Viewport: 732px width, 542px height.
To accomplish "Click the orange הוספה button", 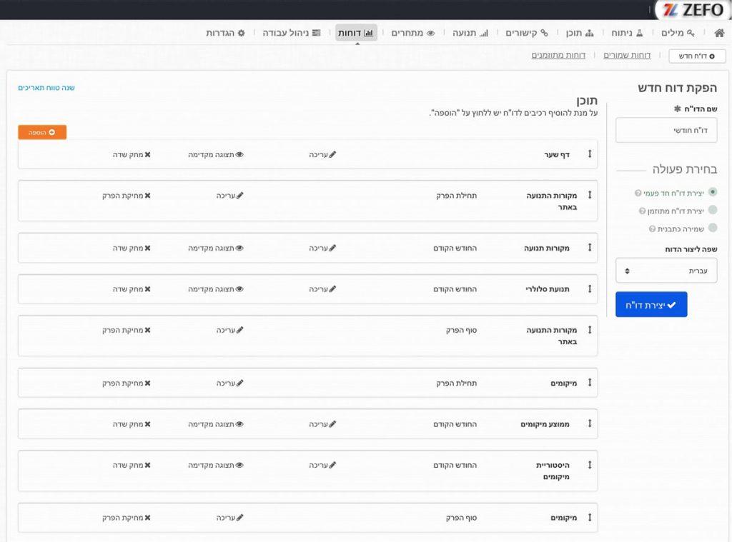I will click(x=42, y=132).
